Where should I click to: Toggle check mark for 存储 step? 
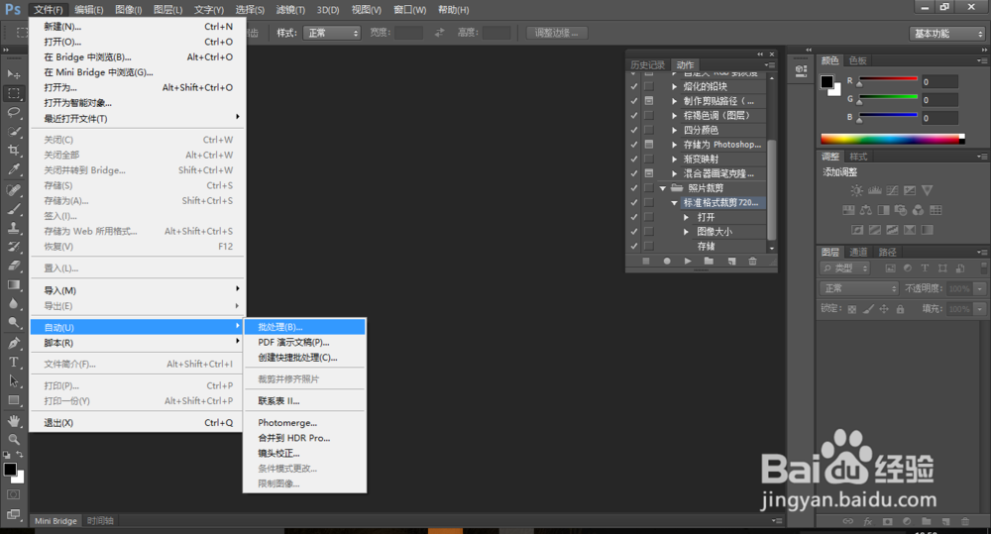pyautogui.click(x=634, y=246)
